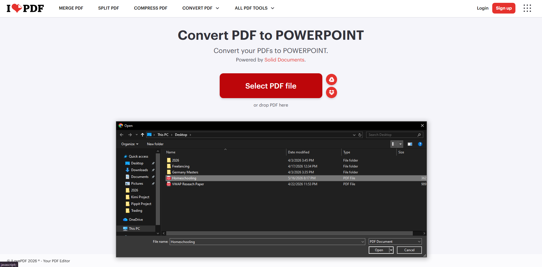Sort by Name column header

click(x=170, y=152)
